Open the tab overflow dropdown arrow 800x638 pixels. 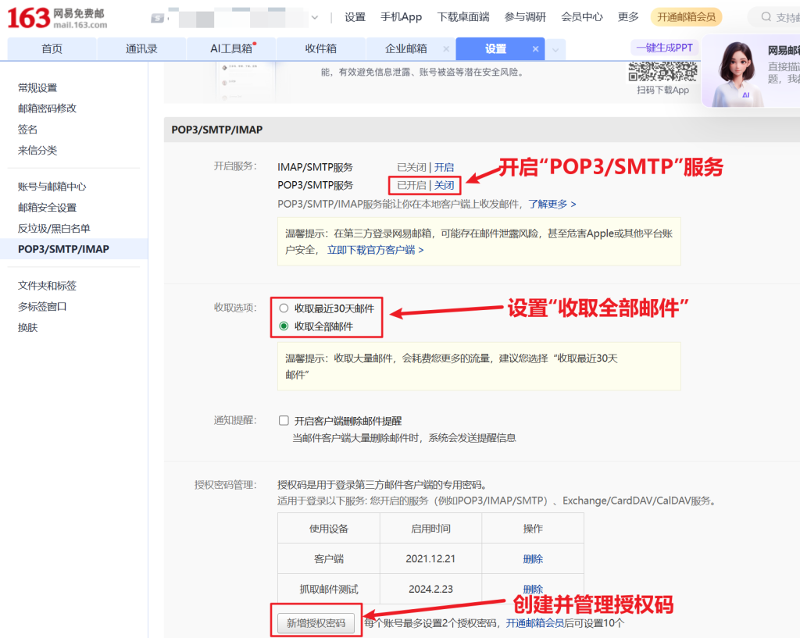coord(555,49)
